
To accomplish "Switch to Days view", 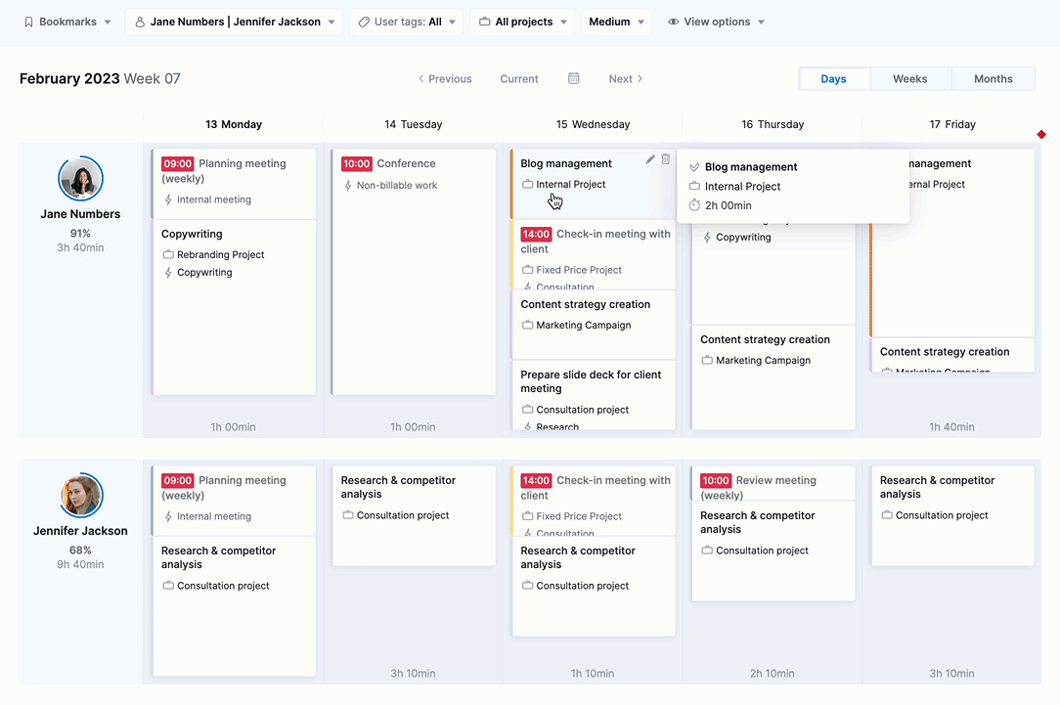I will point(833,79).
